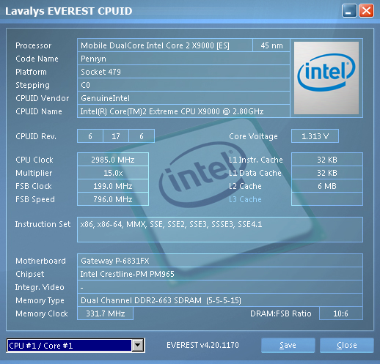Select the Chipset Intel Crestline-PM field
Screen dimensions: 380x364
(x=220, y=274)
